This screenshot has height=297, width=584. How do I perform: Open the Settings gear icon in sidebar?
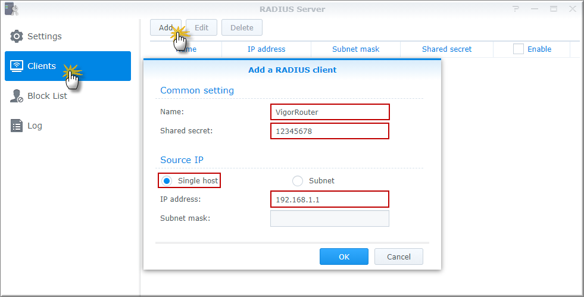pos(17,36)
